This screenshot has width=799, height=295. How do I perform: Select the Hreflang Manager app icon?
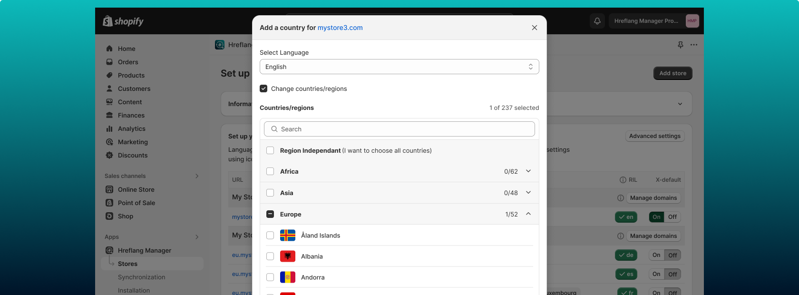pos(109,250)
